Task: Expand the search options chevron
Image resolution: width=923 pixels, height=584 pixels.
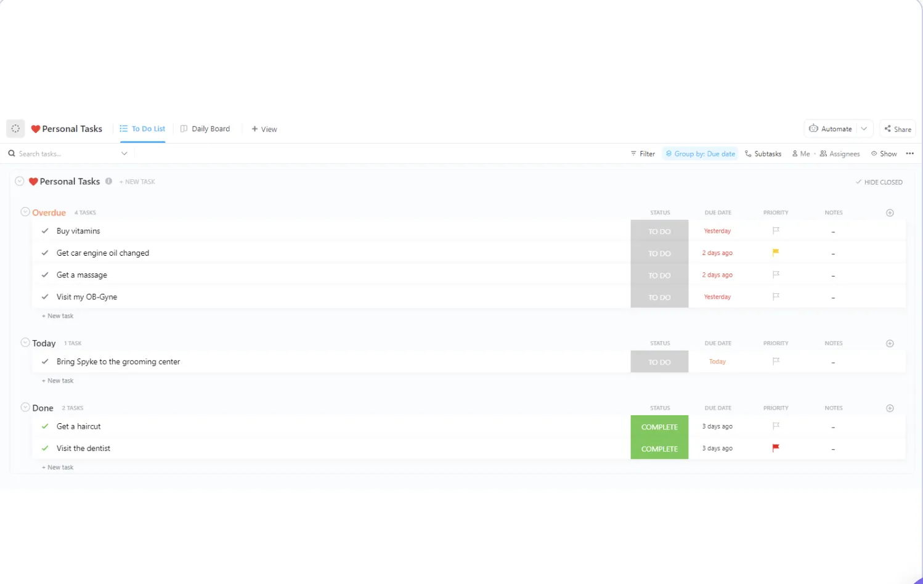Action: (124, 153)
